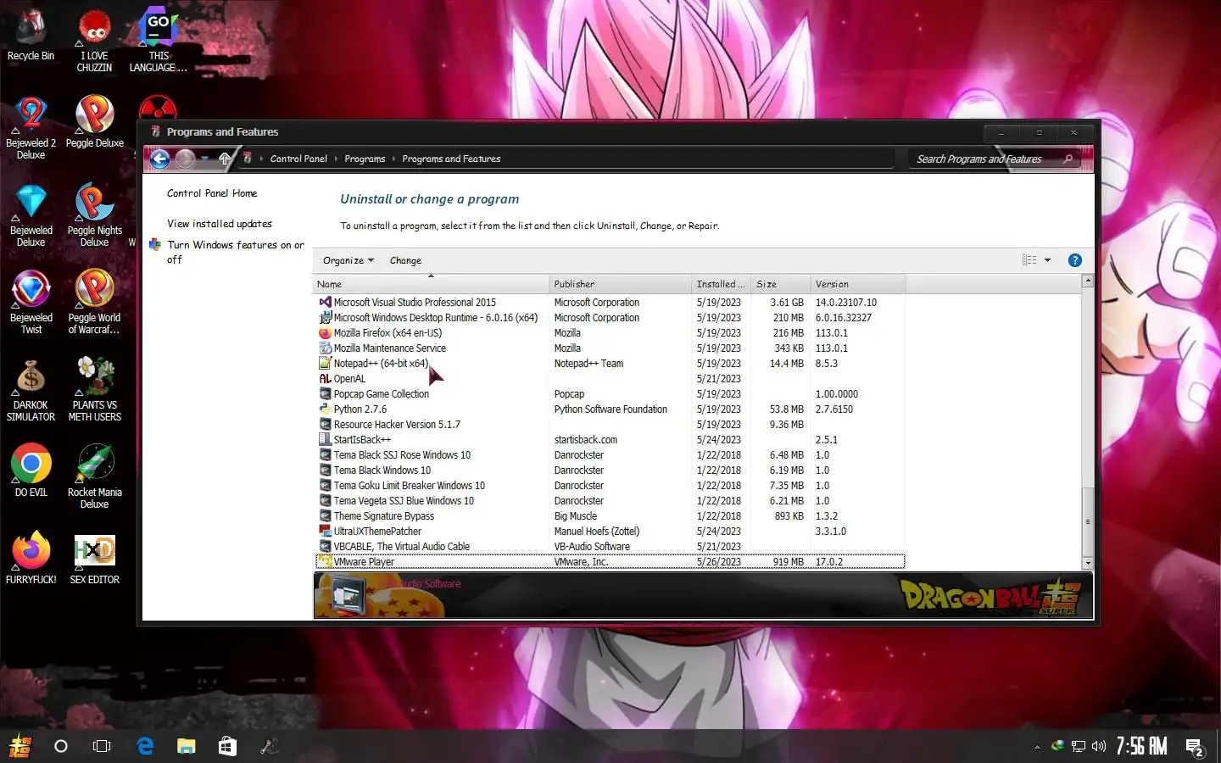Open the HxD hex editor desktop shortcut
Viewport: 1221px width, 763px height.
pyautogui.click(x=94, y=558)
